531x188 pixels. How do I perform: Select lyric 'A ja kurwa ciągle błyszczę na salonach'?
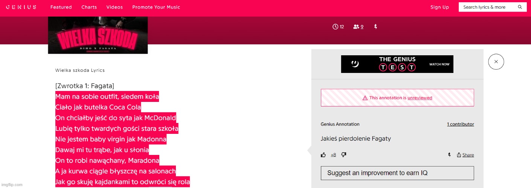click(x=116, y=171)
